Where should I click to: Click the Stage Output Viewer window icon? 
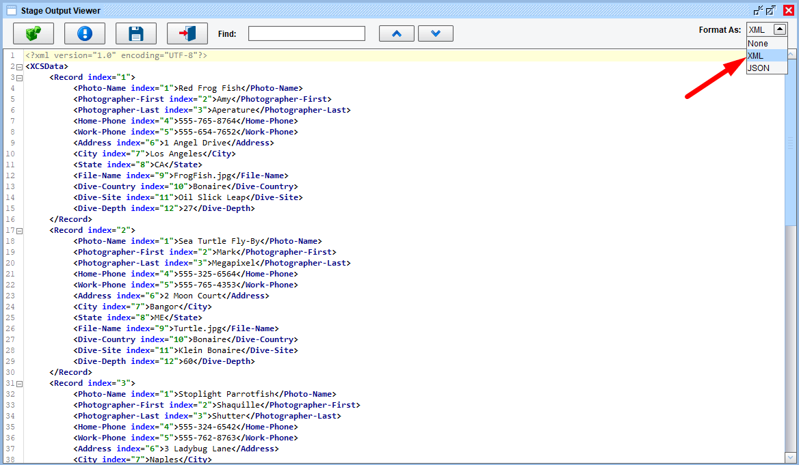click(11, 10)
